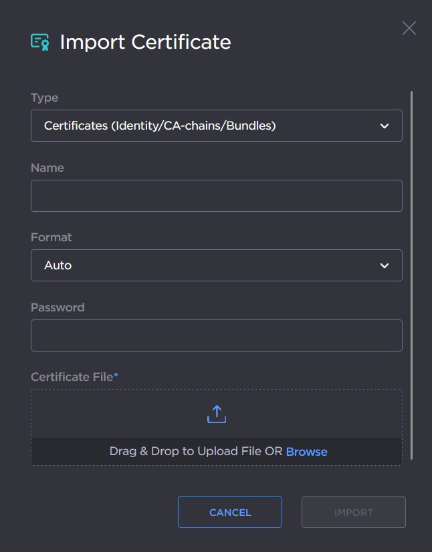Click the Import Certificate dialog title

144,41
